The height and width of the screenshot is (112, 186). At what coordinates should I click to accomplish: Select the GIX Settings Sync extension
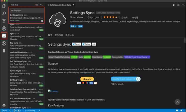pos(27,64)
